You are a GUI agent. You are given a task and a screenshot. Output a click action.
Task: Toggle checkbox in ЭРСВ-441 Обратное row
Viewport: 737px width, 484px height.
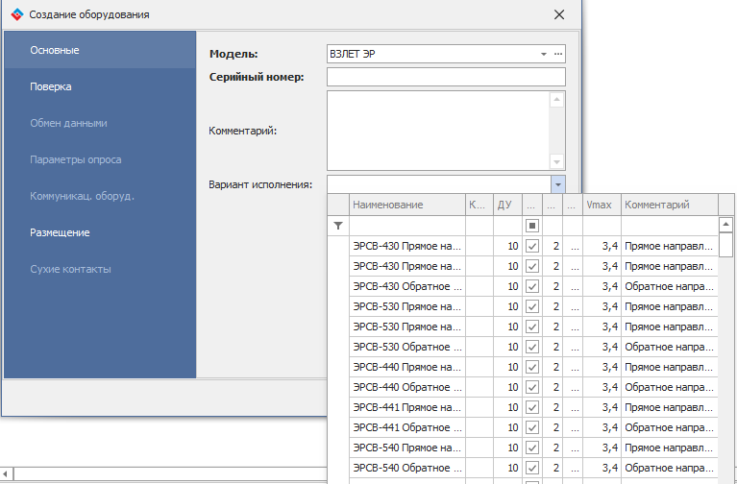click(x=532, y=427)
